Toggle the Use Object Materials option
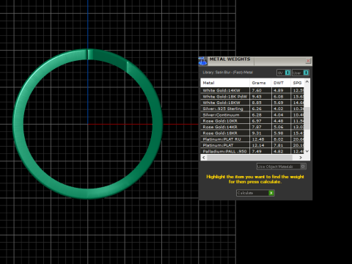 coord(281,166)
